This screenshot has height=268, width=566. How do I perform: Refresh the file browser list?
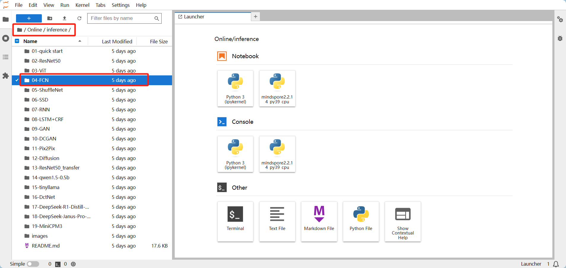click(x=79, y=18)
